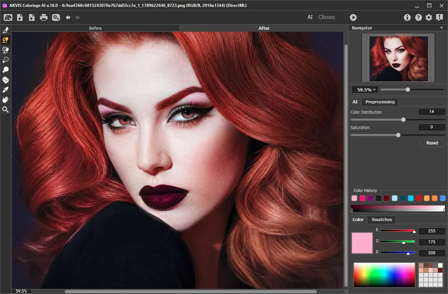Select the highlighted orange recolor pencil tool
Image resolution: width=448 pixels, height=294 pixels.
5,40
